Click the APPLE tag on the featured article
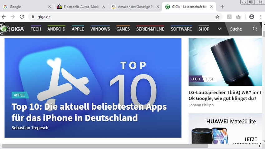 [x=20, y=95]
